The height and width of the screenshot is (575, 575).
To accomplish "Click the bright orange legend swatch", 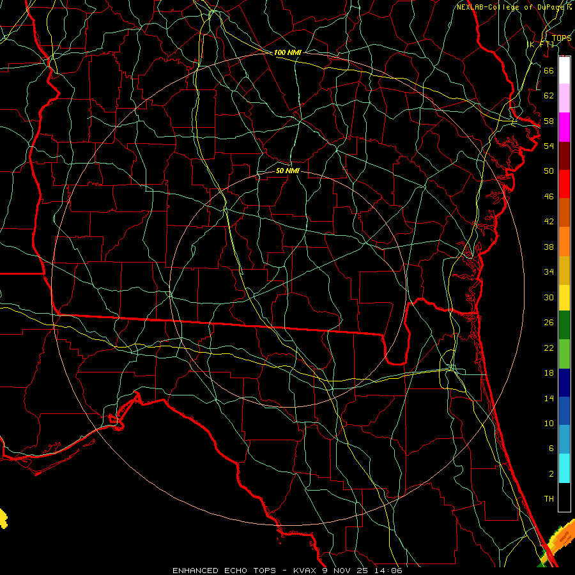I will (x=564, y=241).
